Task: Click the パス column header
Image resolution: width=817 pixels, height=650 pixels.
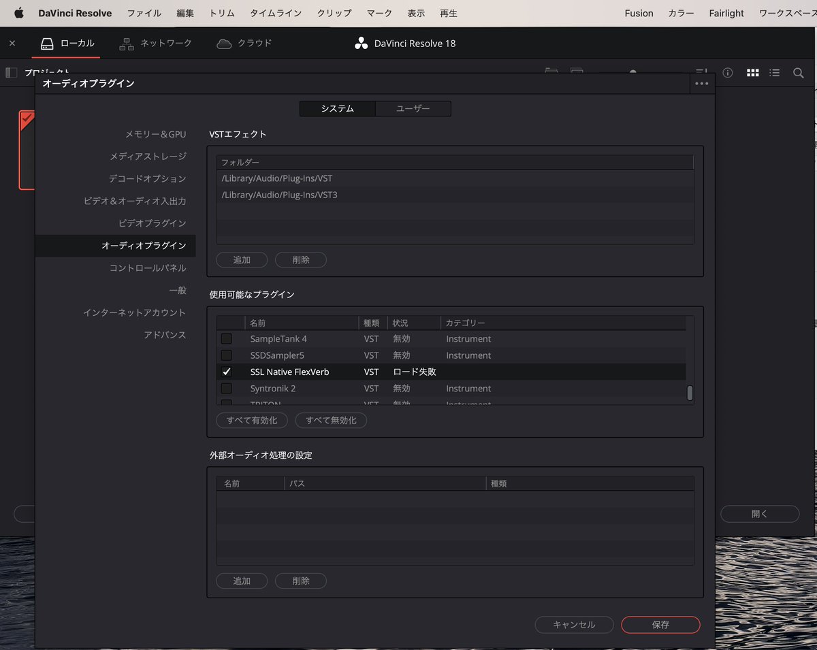Action: (385, 483)
